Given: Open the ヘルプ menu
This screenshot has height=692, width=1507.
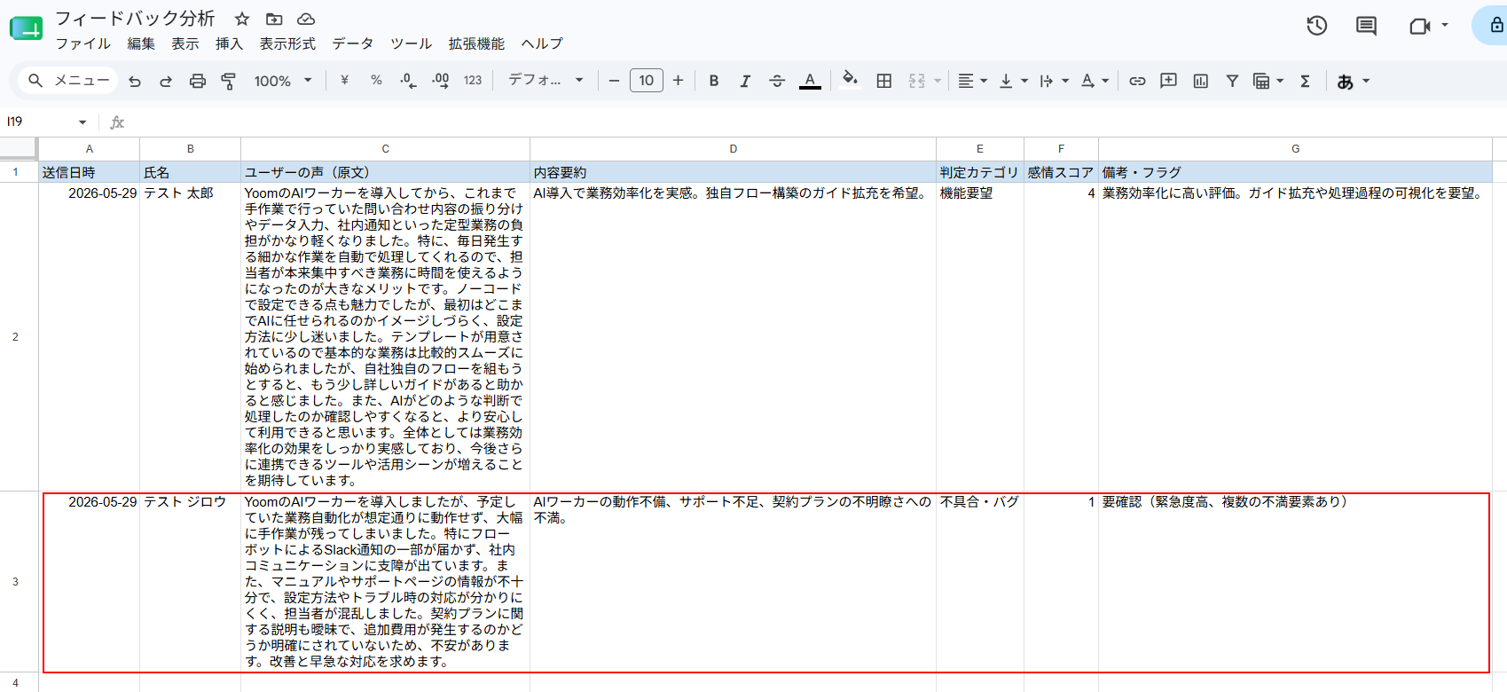Looking at the screenshot, I should coord(542,43).
